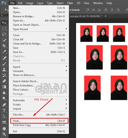Screen dimensions: 128x138
Task: Select the Crop tool
Action: (x=4, y=46)
